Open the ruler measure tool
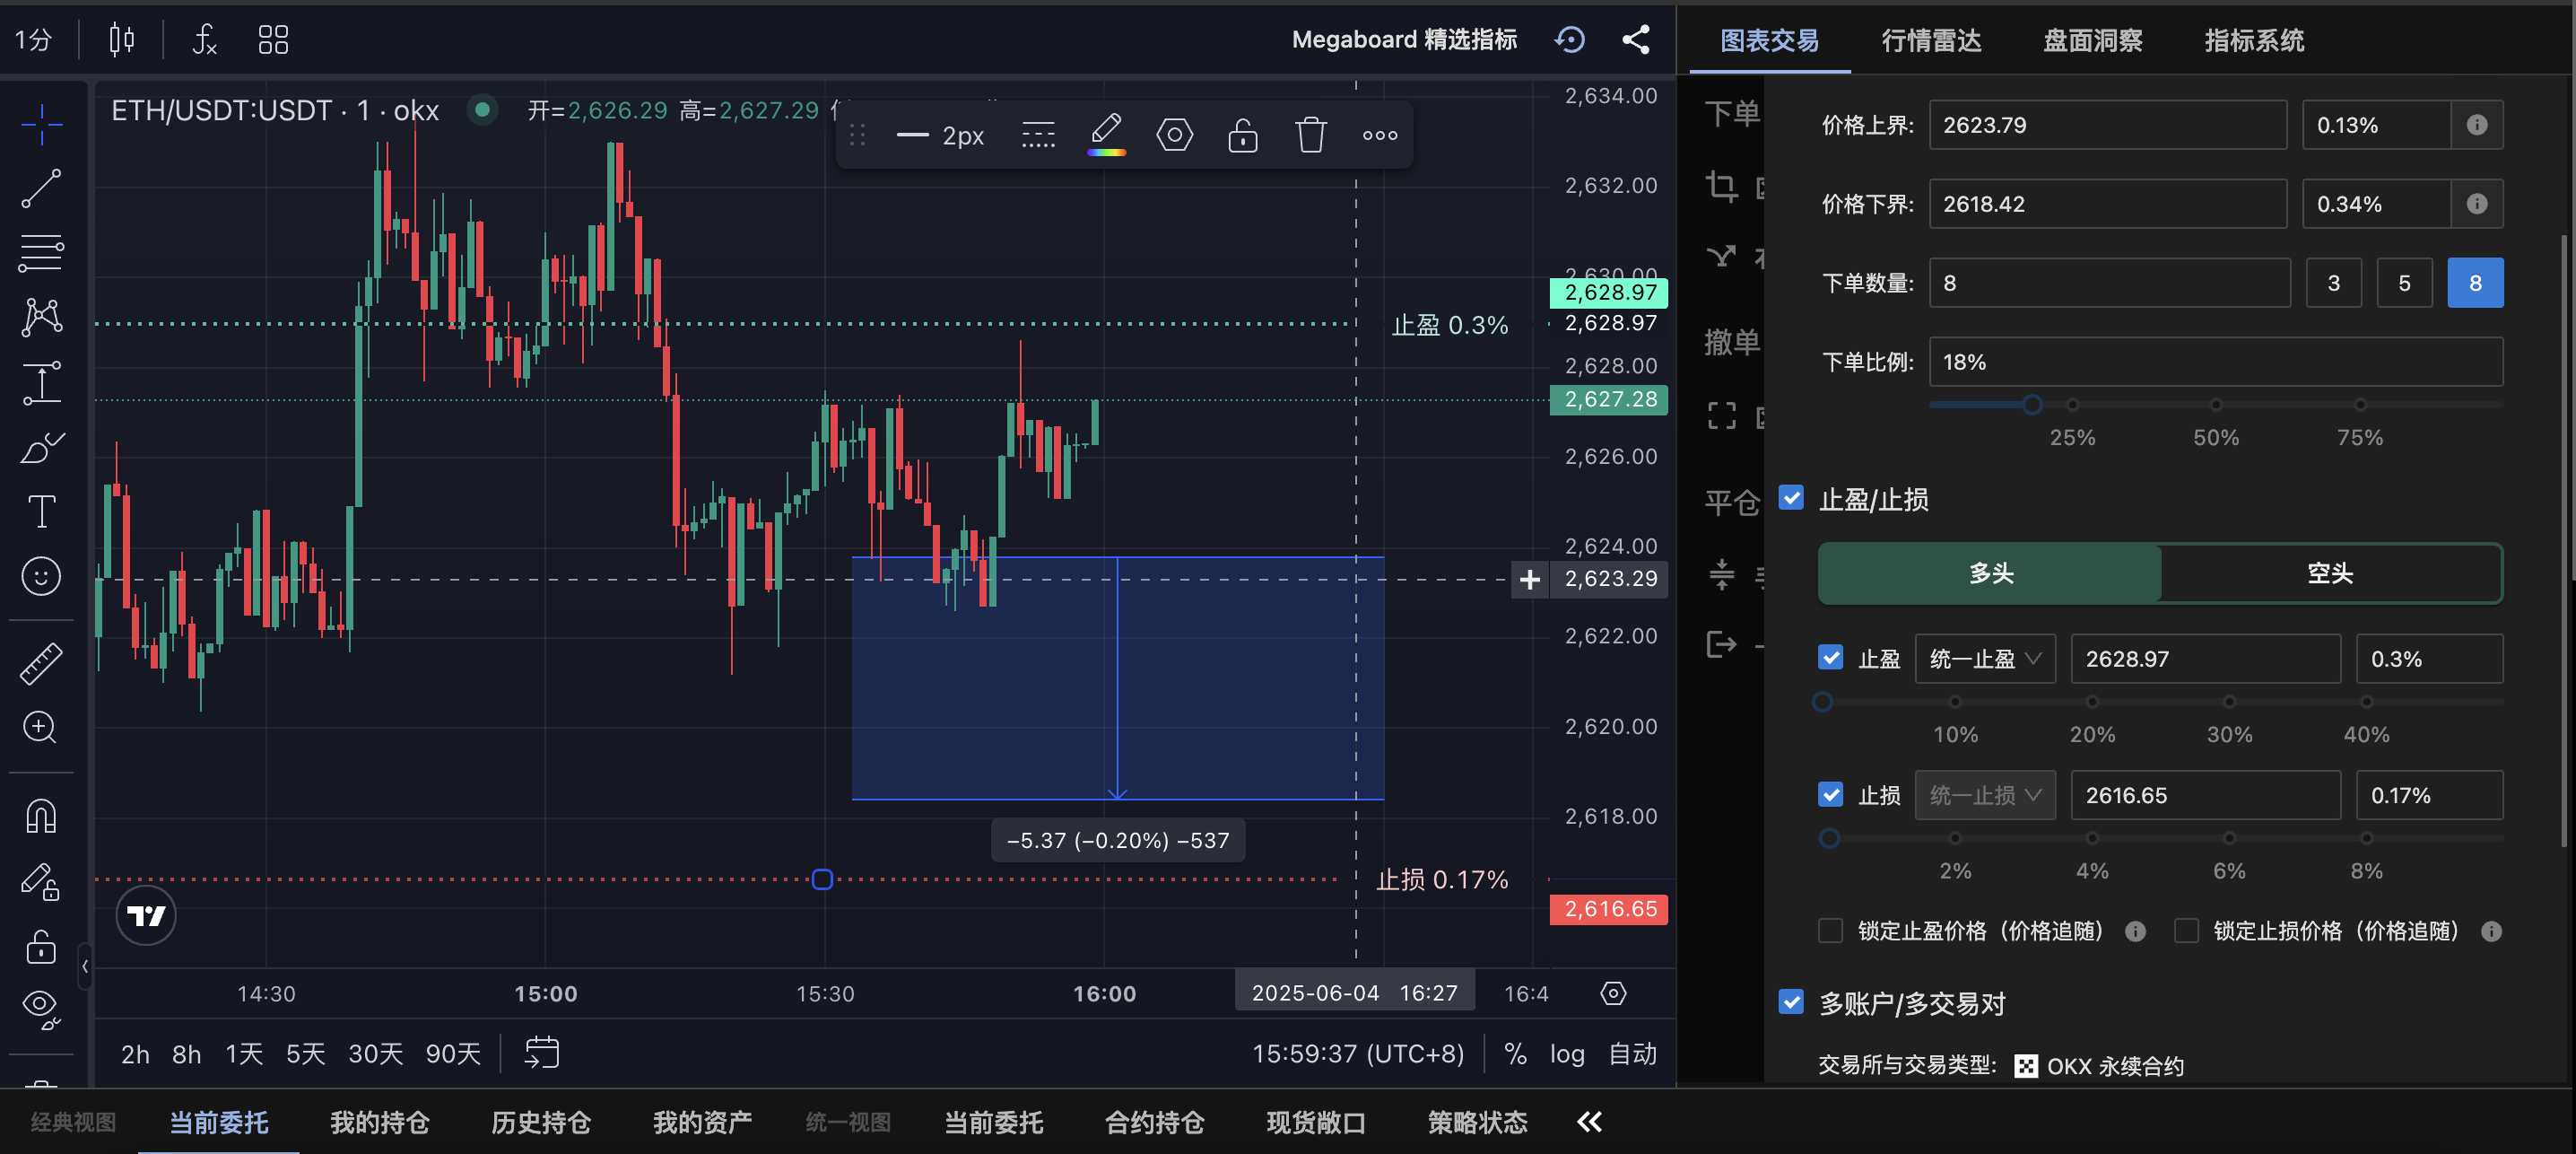Image resolution: width=2576 pixels, height=1154 pixels. [x=41, y=662]
